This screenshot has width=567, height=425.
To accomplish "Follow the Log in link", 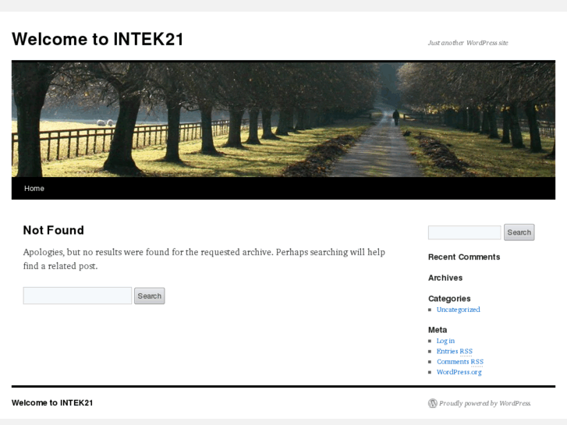I will coord(445,341).
